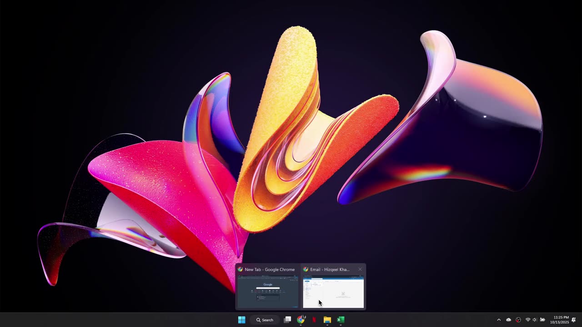Click the Wi-Fi network tray icon

528,320
